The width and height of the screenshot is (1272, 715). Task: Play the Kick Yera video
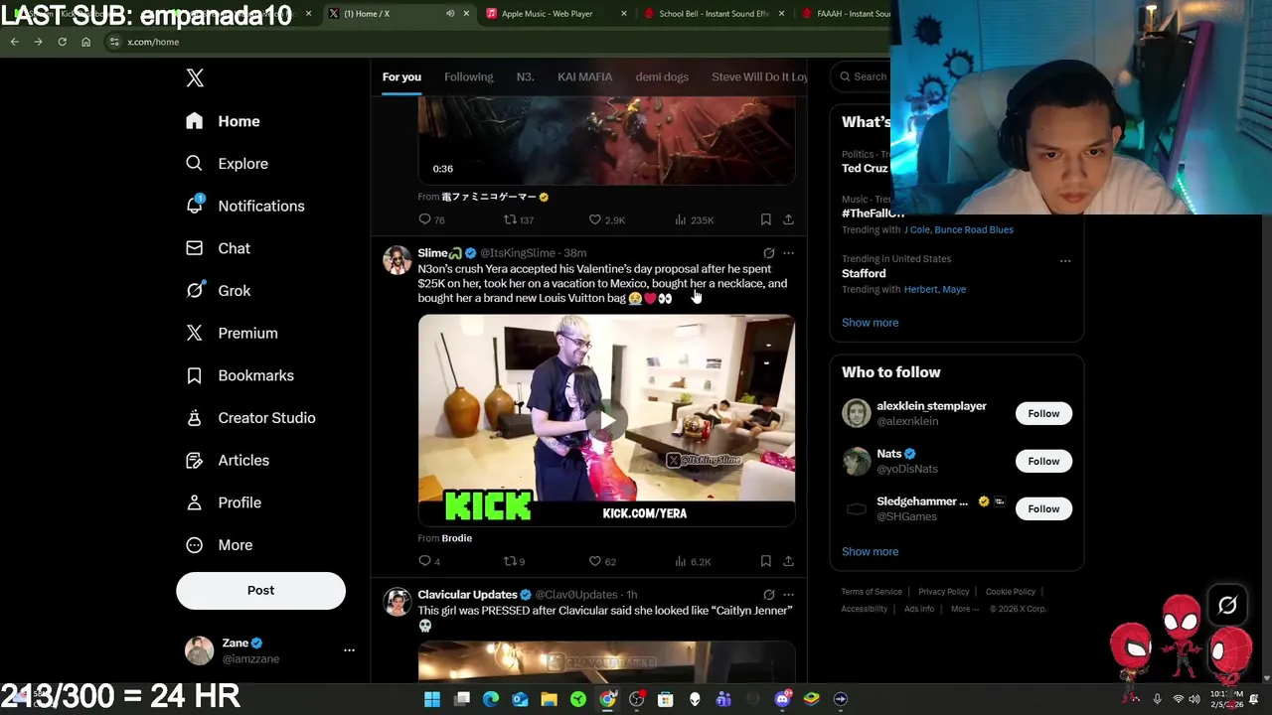tap(606, 420)
